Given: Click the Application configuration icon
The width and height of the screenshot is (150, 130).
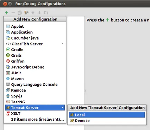Looking at the screenshot, I should pos(8,32).
